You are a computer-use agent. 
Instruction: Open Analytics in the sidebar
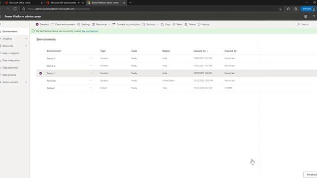[7, 39]
